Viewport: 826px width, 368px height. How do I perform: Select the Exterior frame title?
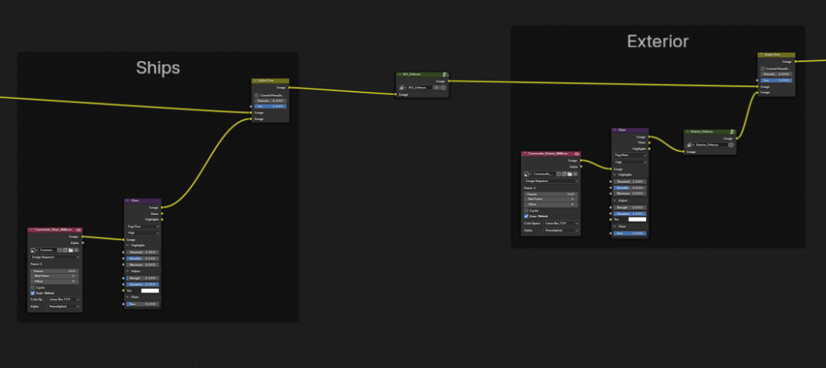pyautogui.click(x=657, y=40)
